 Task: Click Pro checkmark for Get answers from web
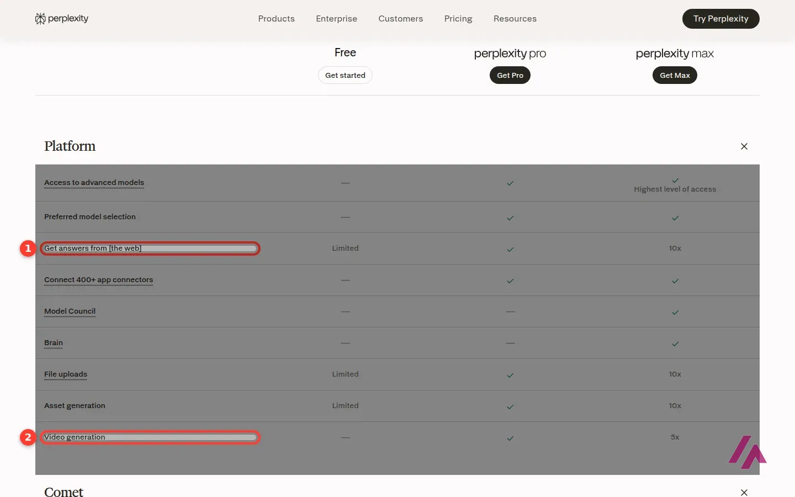pos(510,250)
